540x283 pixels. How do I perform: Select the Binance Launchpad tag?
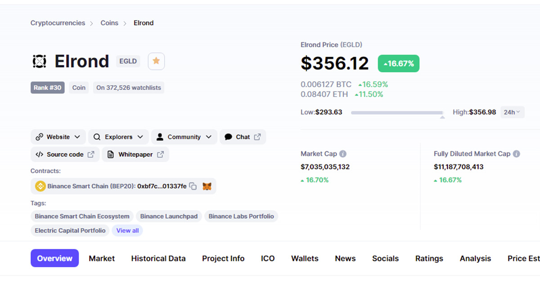(169, 216)
